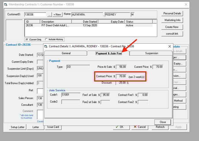
Task: Confirm with the OK button
Action: point(121,127)
